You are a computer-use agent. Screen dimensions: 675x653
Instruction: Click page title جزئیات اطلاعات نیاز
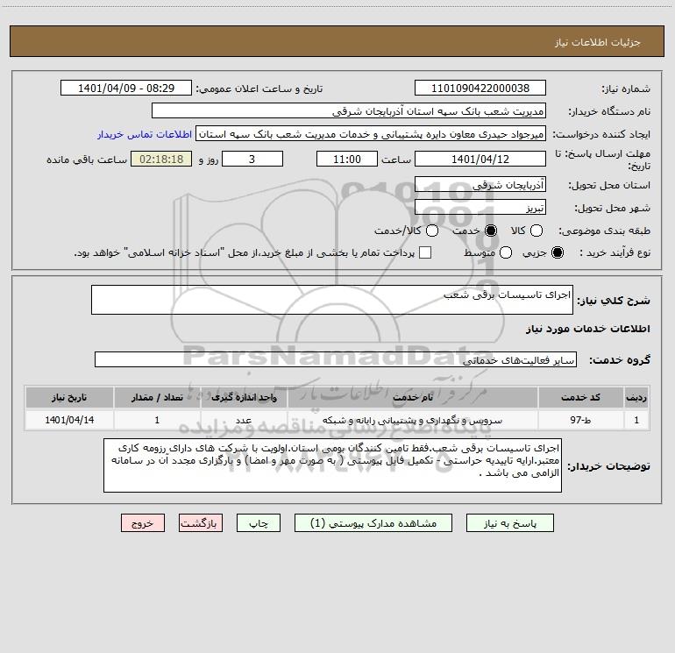pyautogui.click(x=598, y=42)
